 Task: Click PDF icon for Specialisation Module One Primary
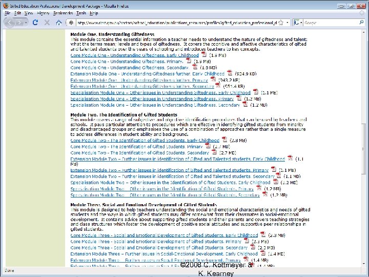239,98
